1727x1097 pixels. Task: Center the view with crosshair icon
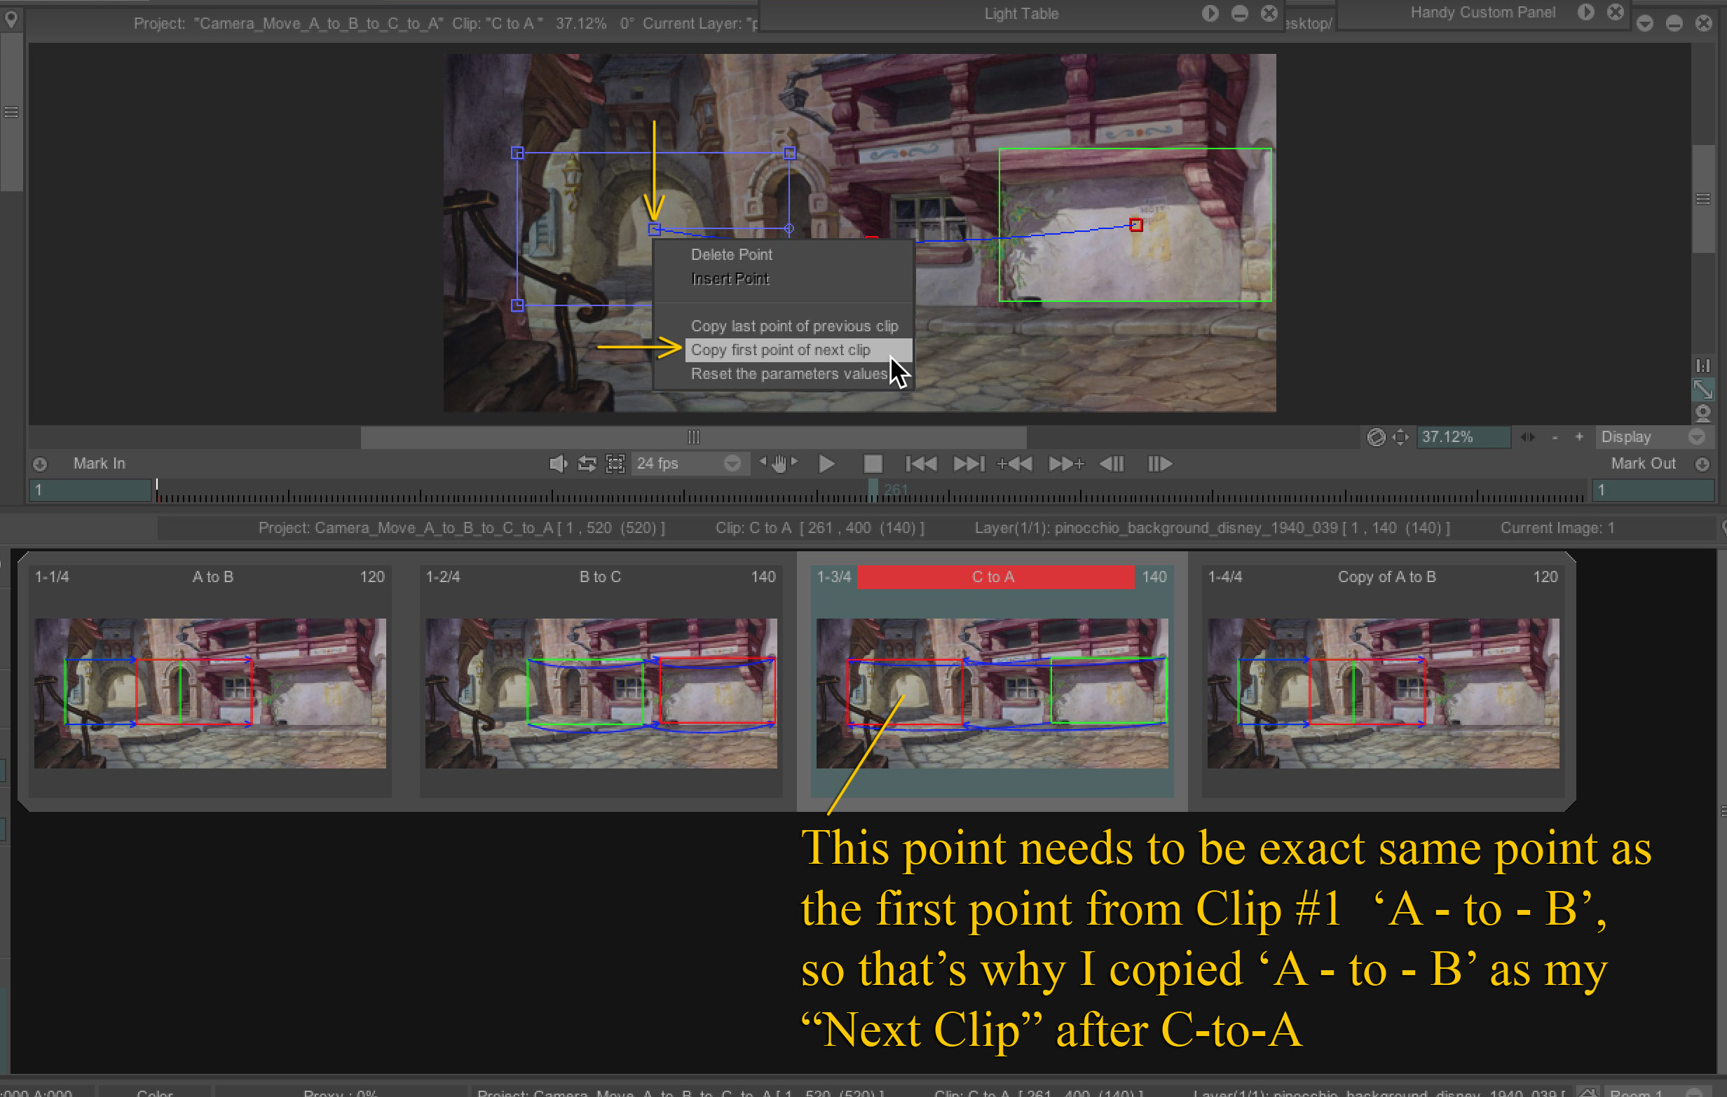1400,437
